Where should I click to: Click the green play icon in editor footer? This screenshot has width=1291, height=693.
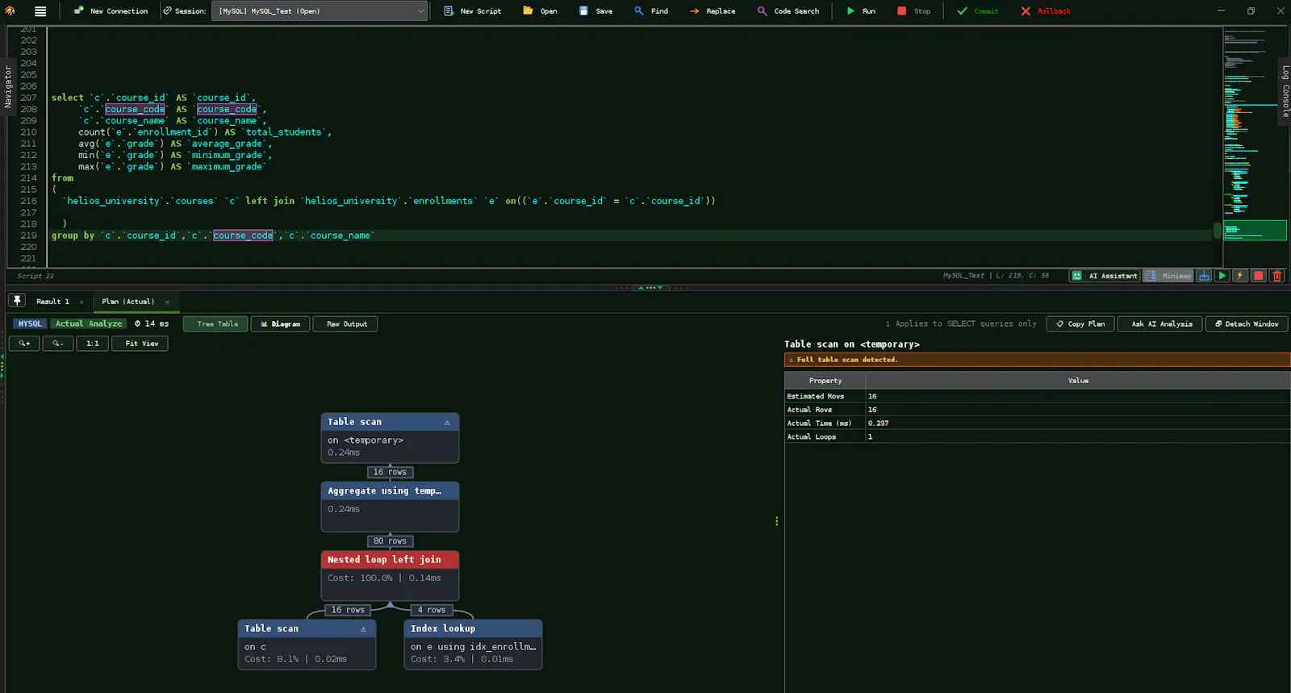pos(1222,276)
